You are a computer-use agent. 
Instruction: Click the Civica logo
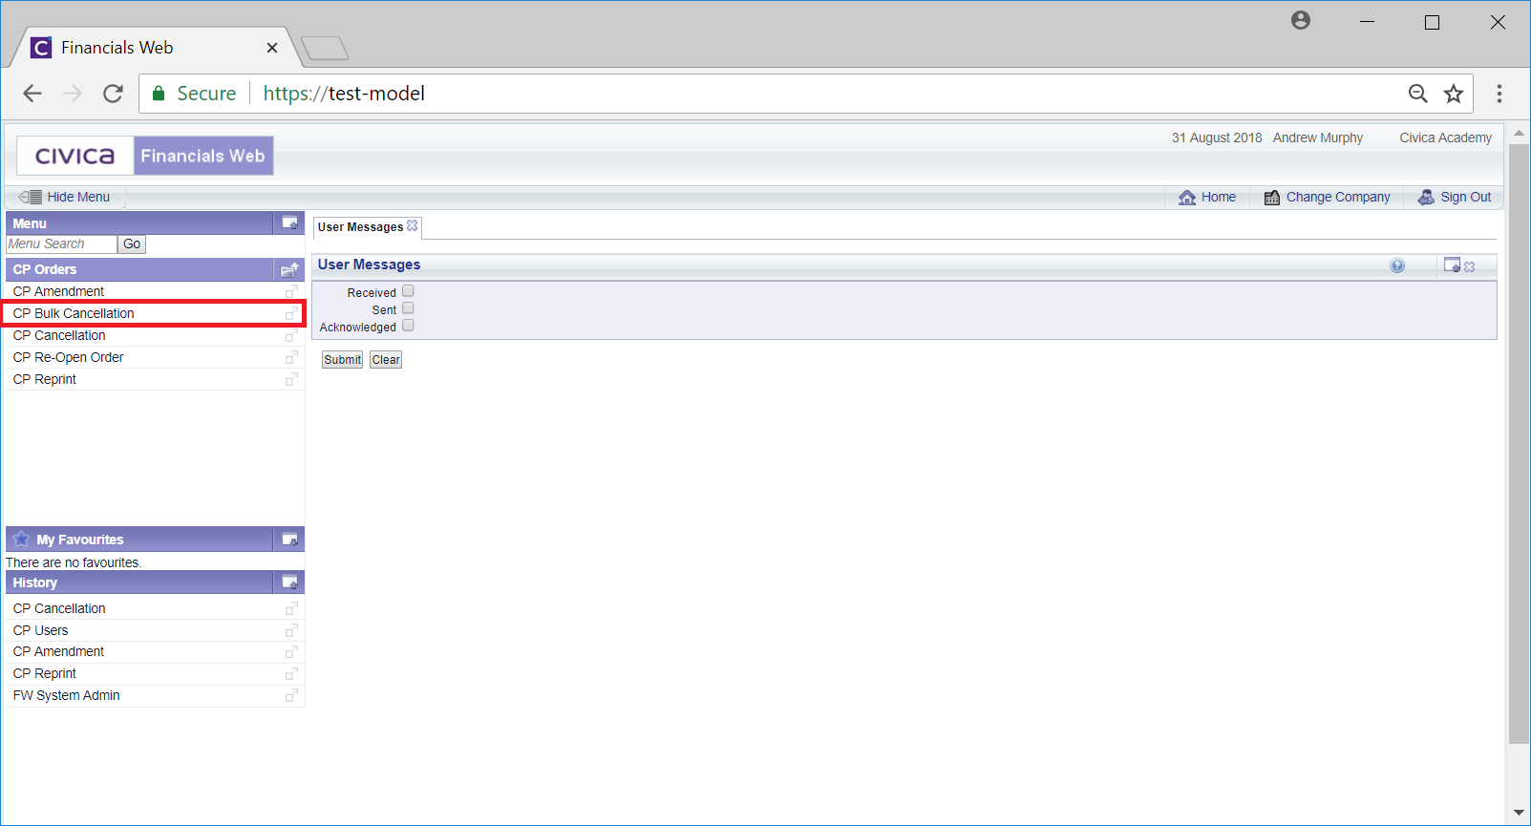pos(75,156)
